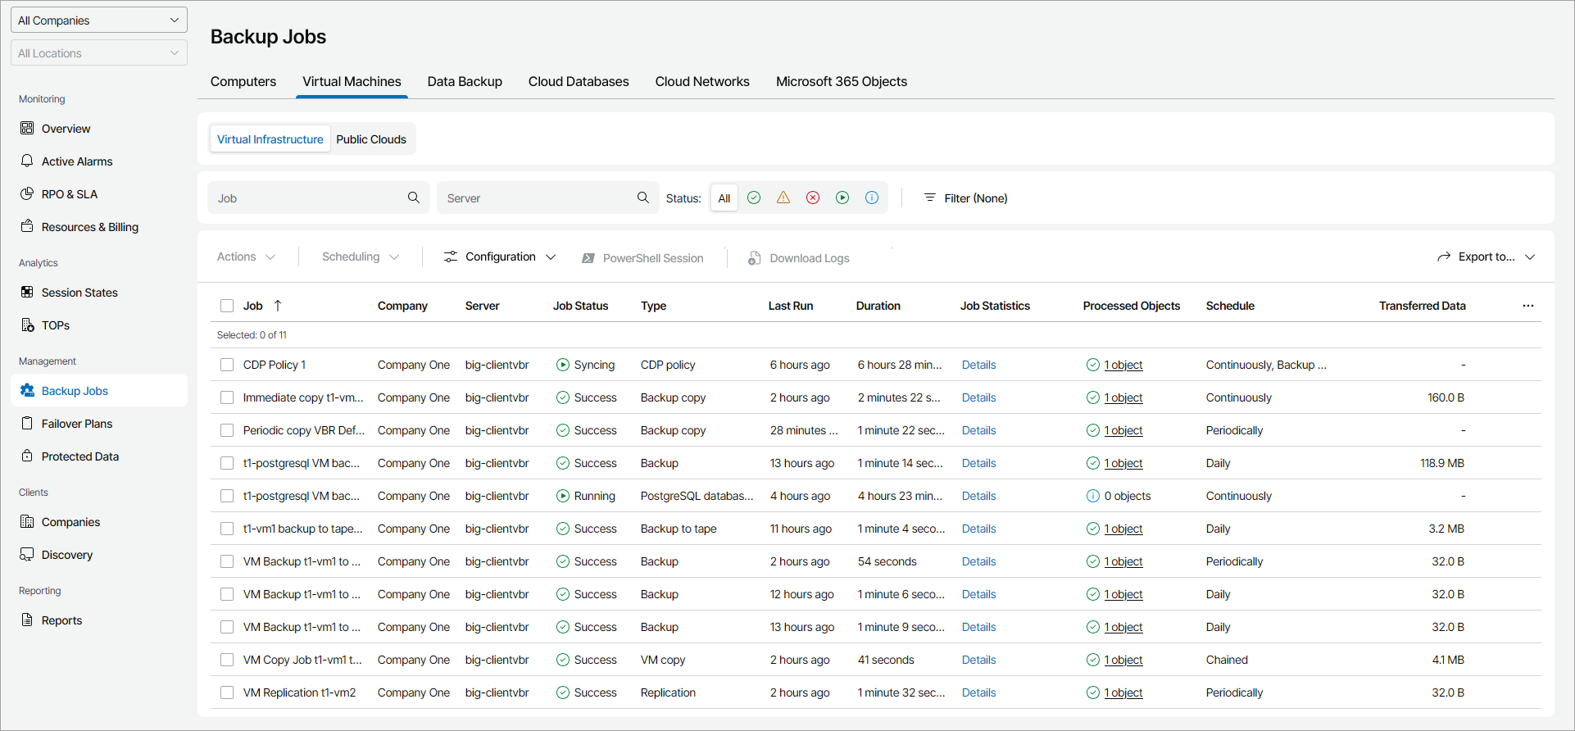
Task: Filter by info status icon
Action: pyautogui.click(x=872, y=198)
